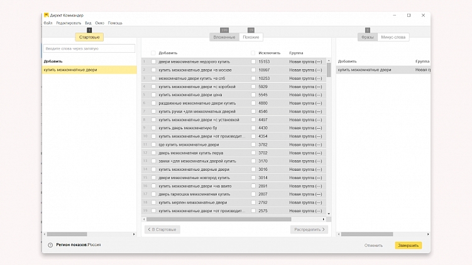Select the Вложенные tab

tap(224, 37)
